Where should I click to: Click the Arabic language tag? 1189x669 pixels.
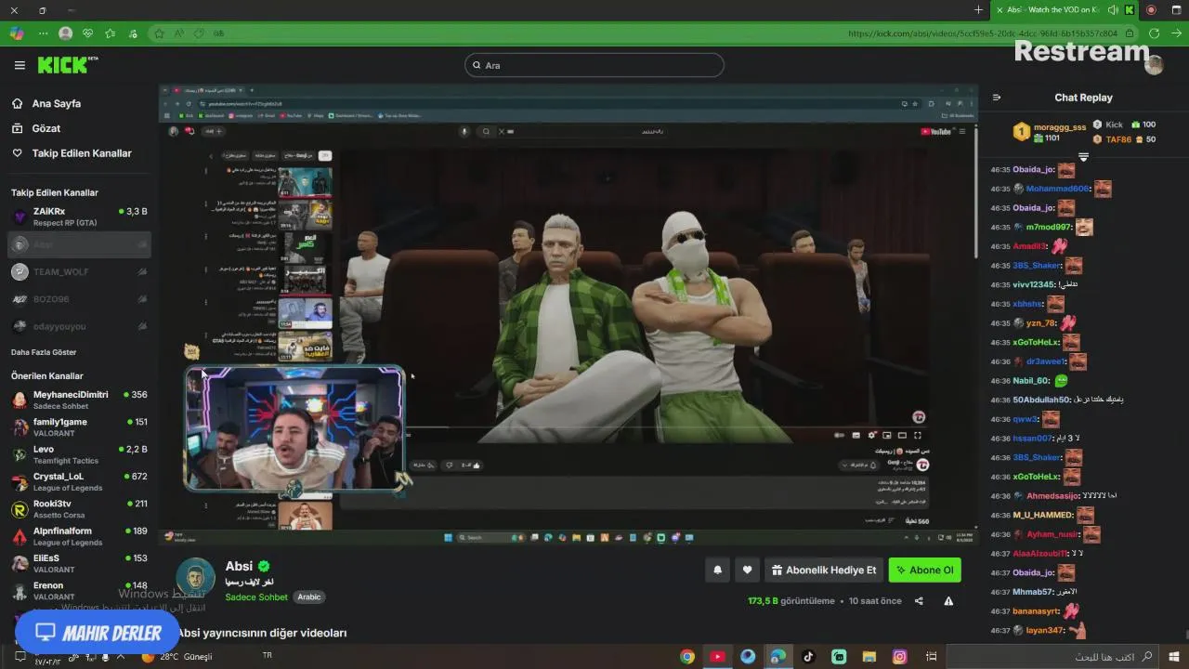click(x=309, y=597)
